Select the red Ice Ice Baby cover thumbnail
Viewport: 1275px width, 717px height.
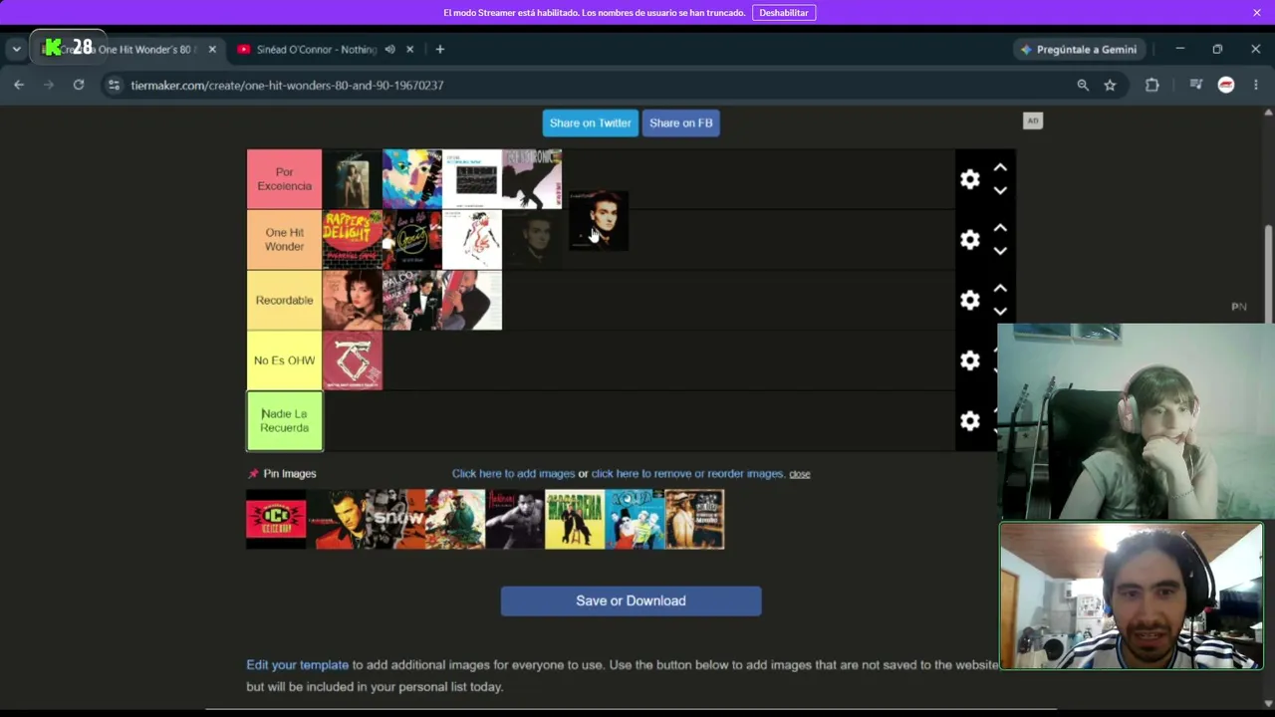[276, 519]
